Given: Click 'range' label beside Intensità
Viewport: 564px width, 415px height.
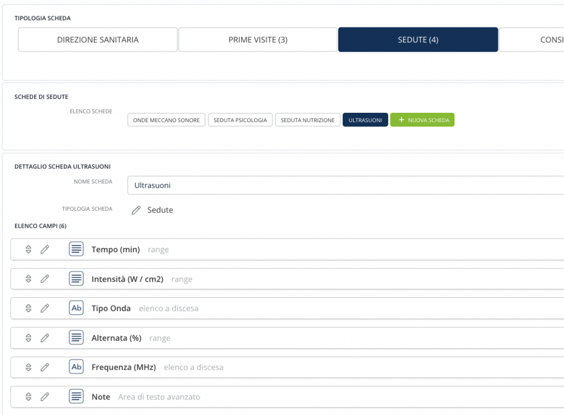Looking at the screenshot, I should 182,279.
